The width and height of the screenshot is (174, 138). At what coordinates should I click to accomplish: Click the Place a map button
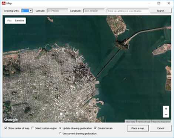[x=138, y=128]
